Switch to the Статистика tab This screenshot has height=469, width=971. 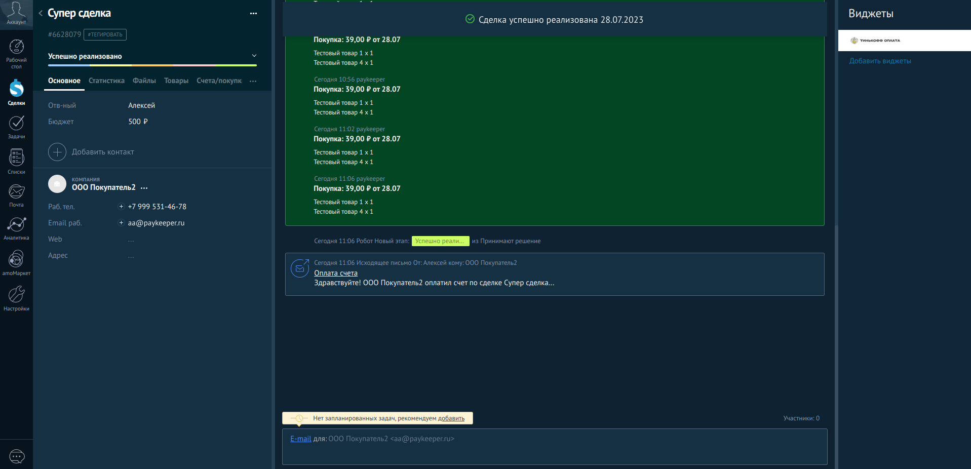pyautogui.click(x=106, y=81)
